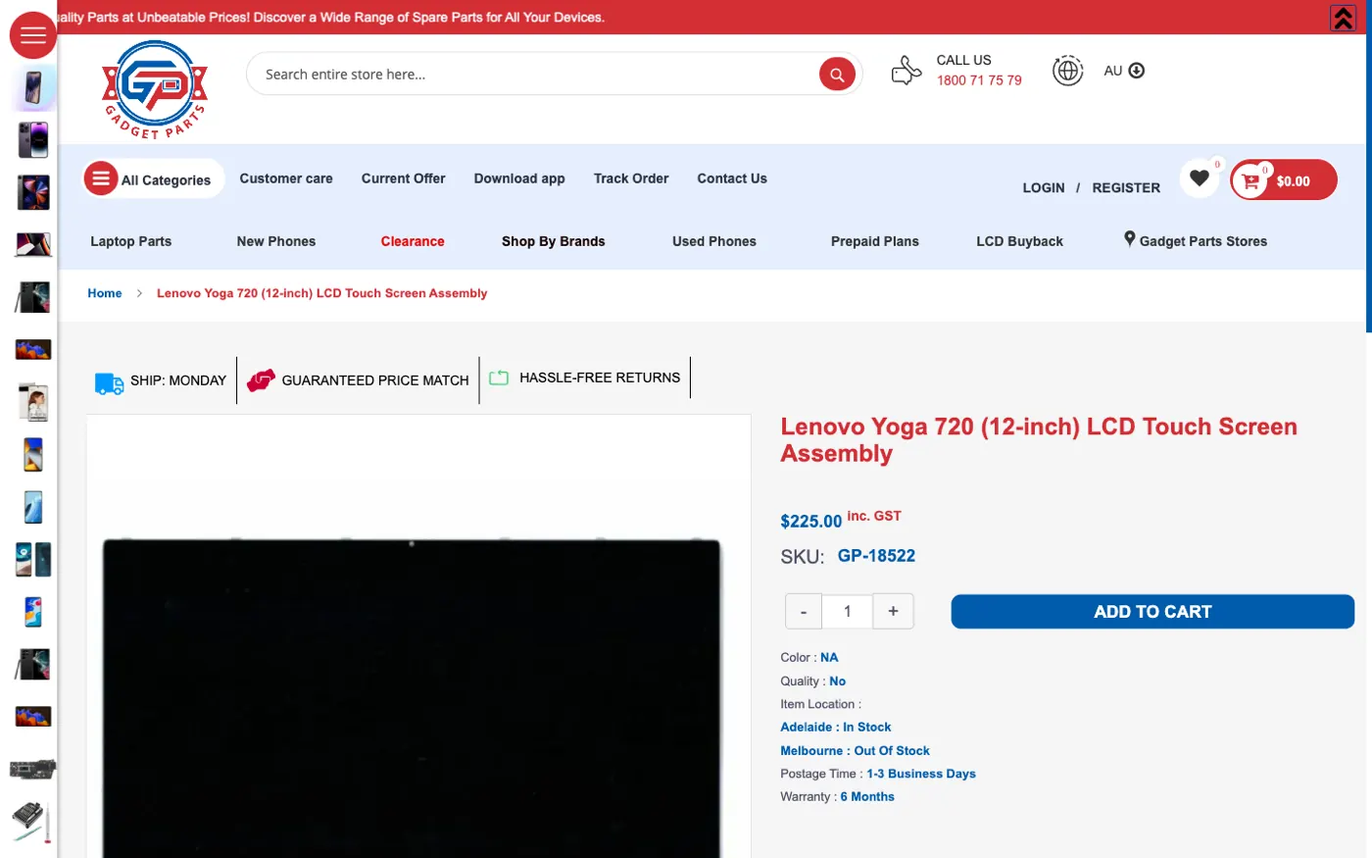Click the 1-3 Business Days postage text

click(921, 774)
